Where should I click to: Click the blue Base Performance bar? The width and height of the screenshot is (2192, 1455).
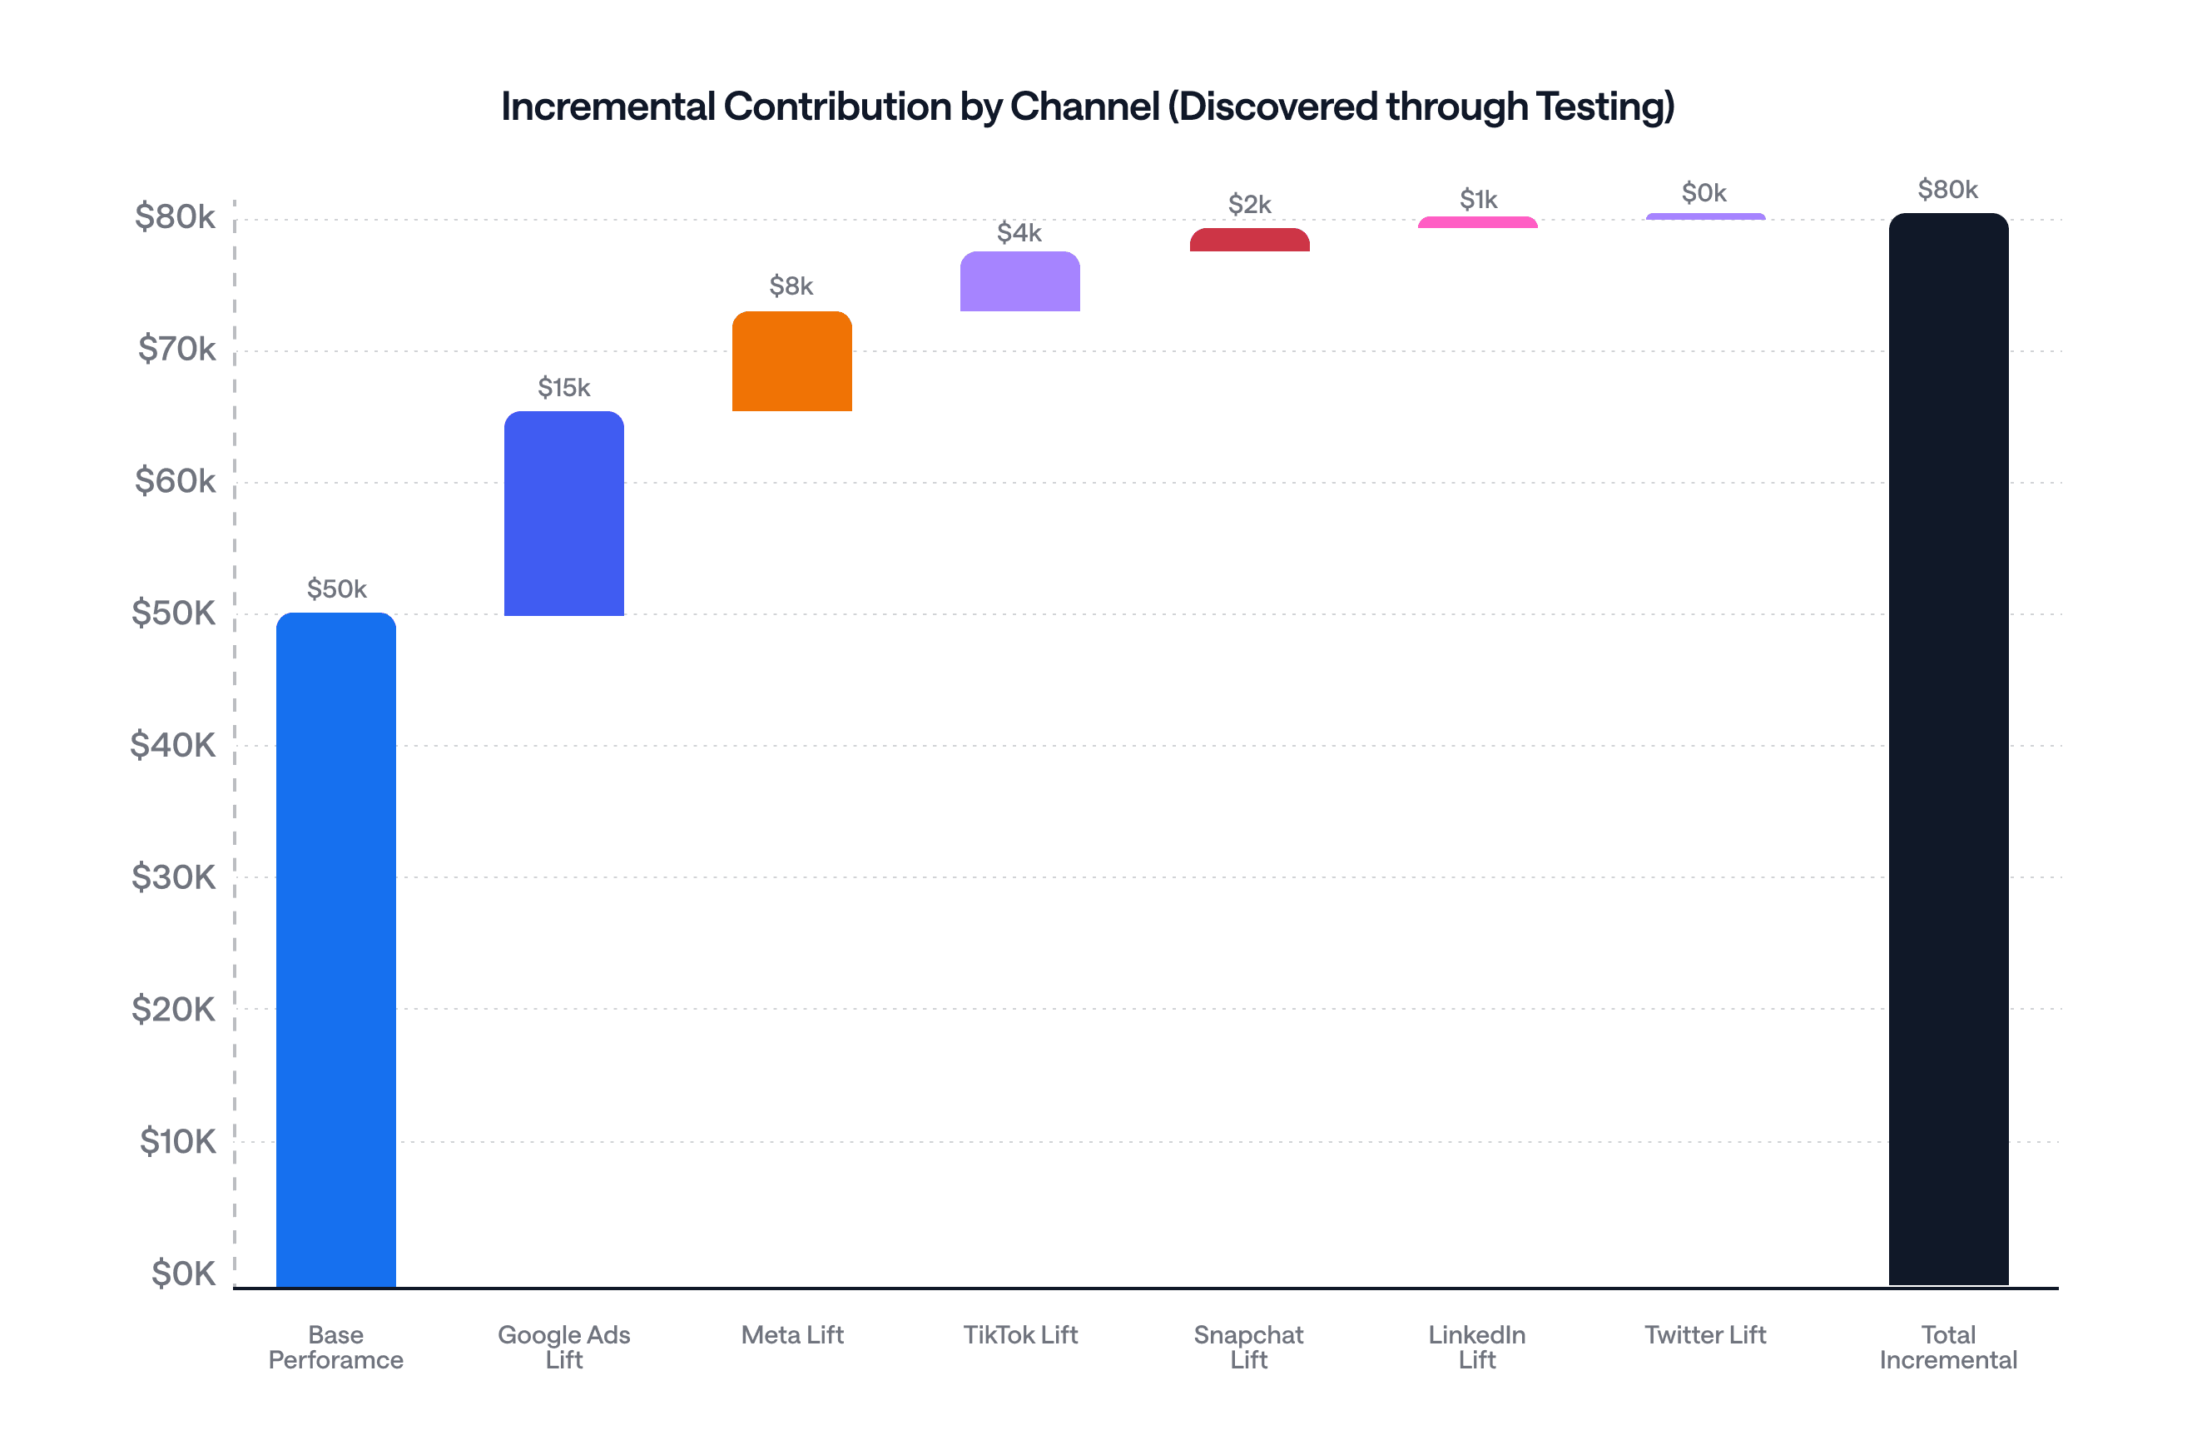tap(336, 948)
